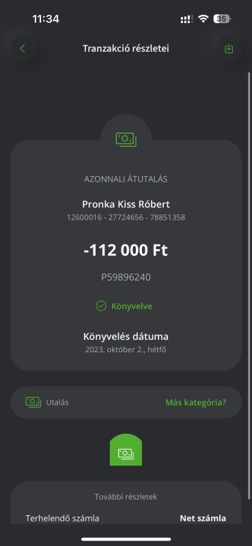Open the Más kategória? link
Viewport: 252px width, 546px height.
coord(195,403)
